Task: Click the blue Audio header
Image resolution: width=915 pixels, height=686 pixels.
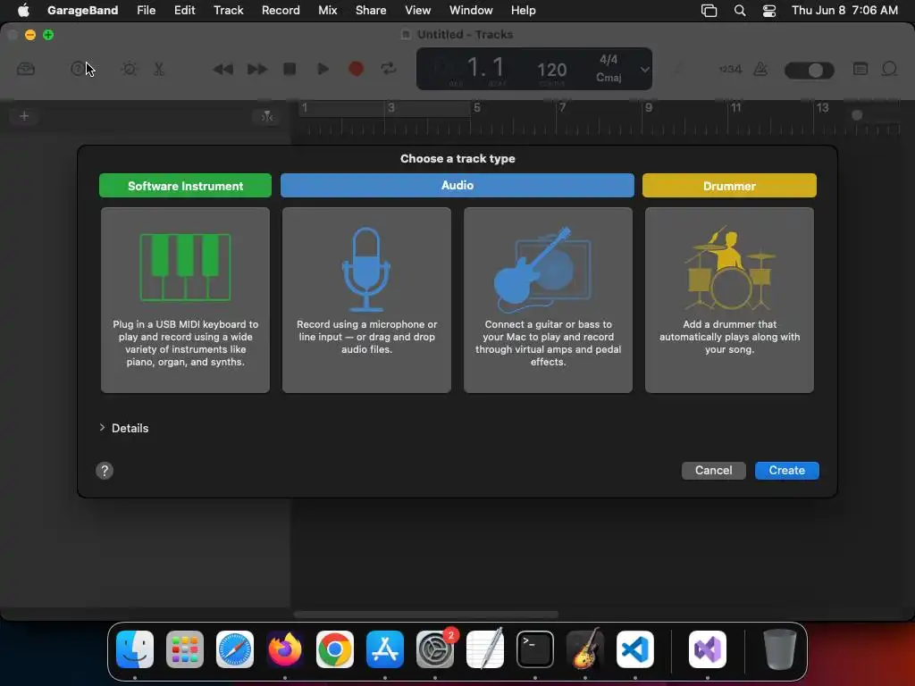Action: point(457,186)
